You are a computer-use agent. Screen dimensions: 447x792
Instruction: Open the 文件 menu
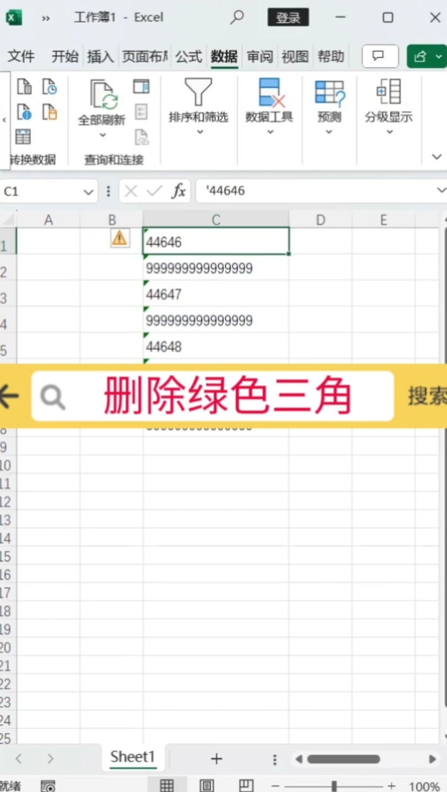pyautogui.click(x=21, y=56)
